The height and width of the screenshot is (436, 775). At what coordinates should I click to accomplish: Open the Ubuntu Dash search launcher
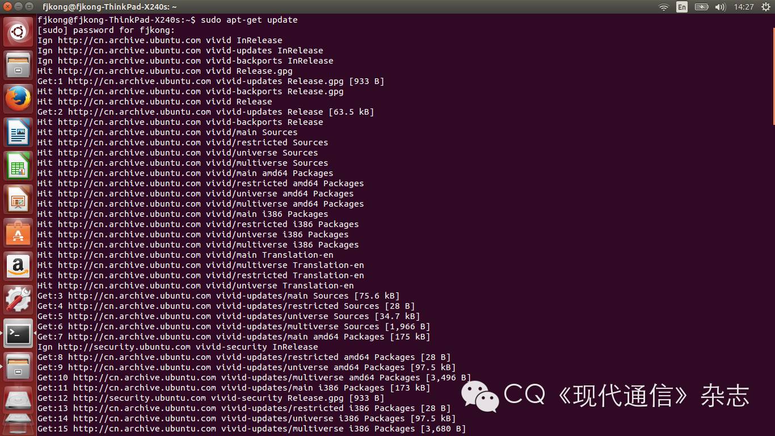(x=18, y=32)
